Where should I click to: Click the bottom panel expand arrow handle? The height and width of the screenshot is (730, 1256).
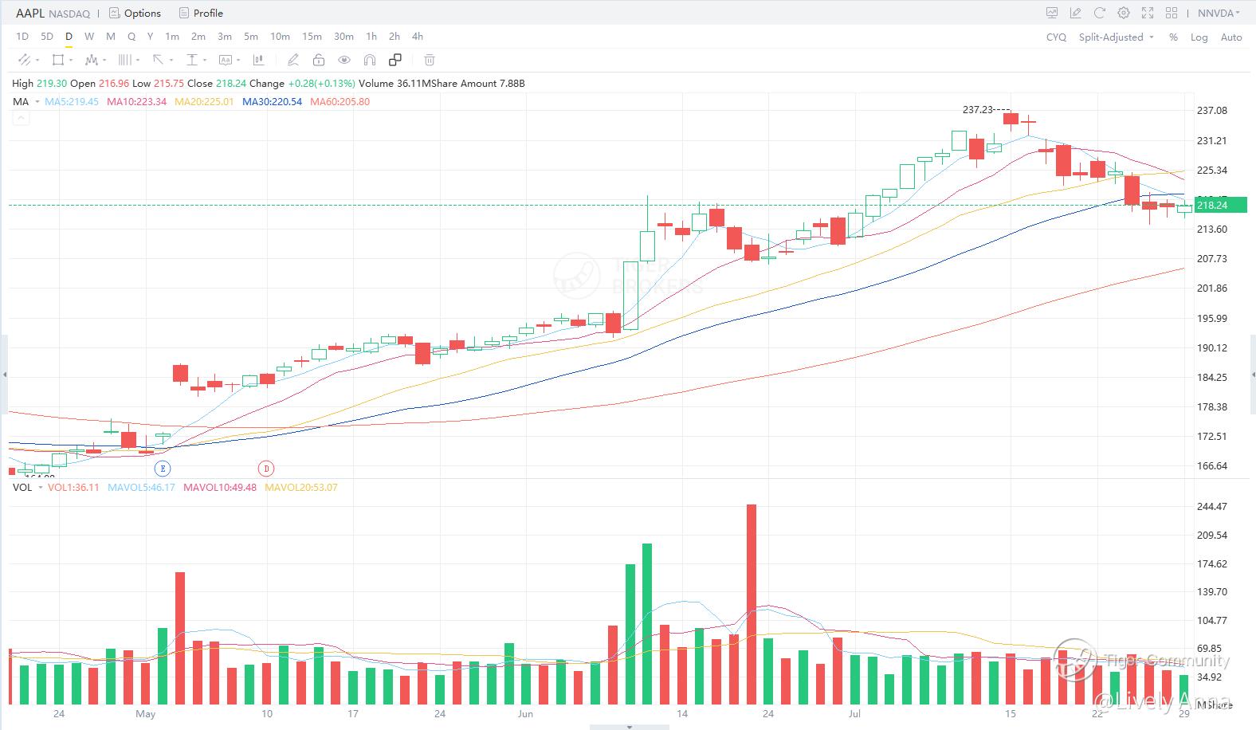(x=630, y=727)
